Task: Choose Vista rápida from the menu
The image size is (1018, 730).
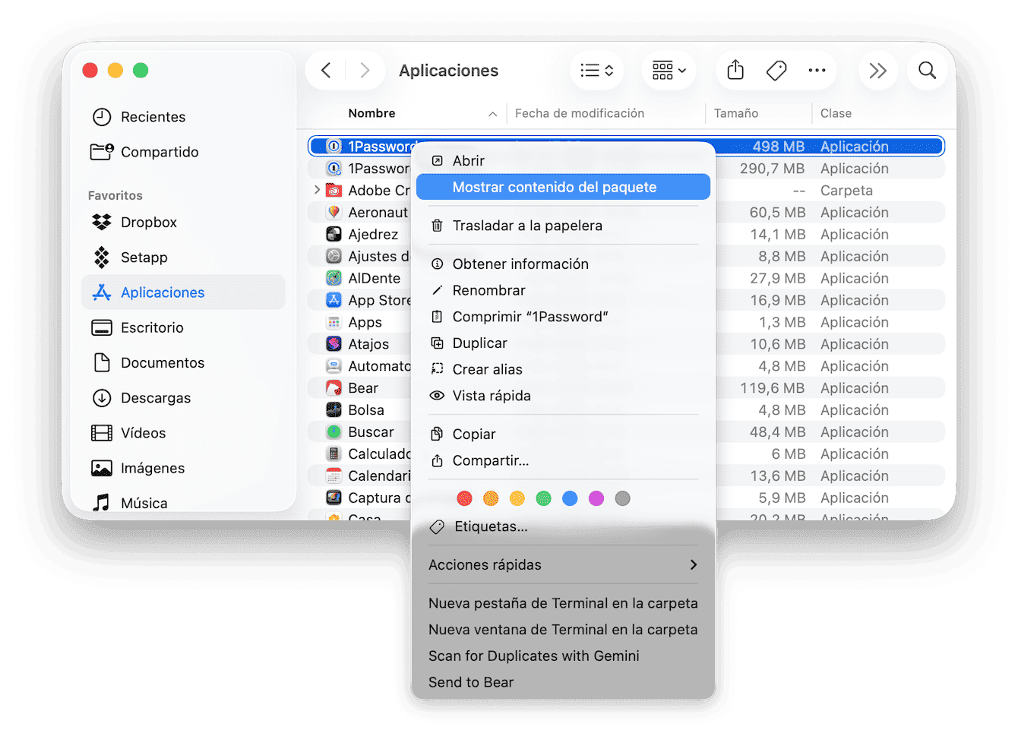Action: (563, 396)
